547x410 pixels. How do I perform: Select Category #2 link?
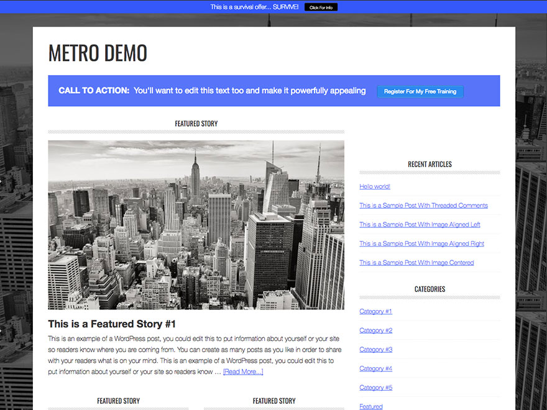[375, 330]
